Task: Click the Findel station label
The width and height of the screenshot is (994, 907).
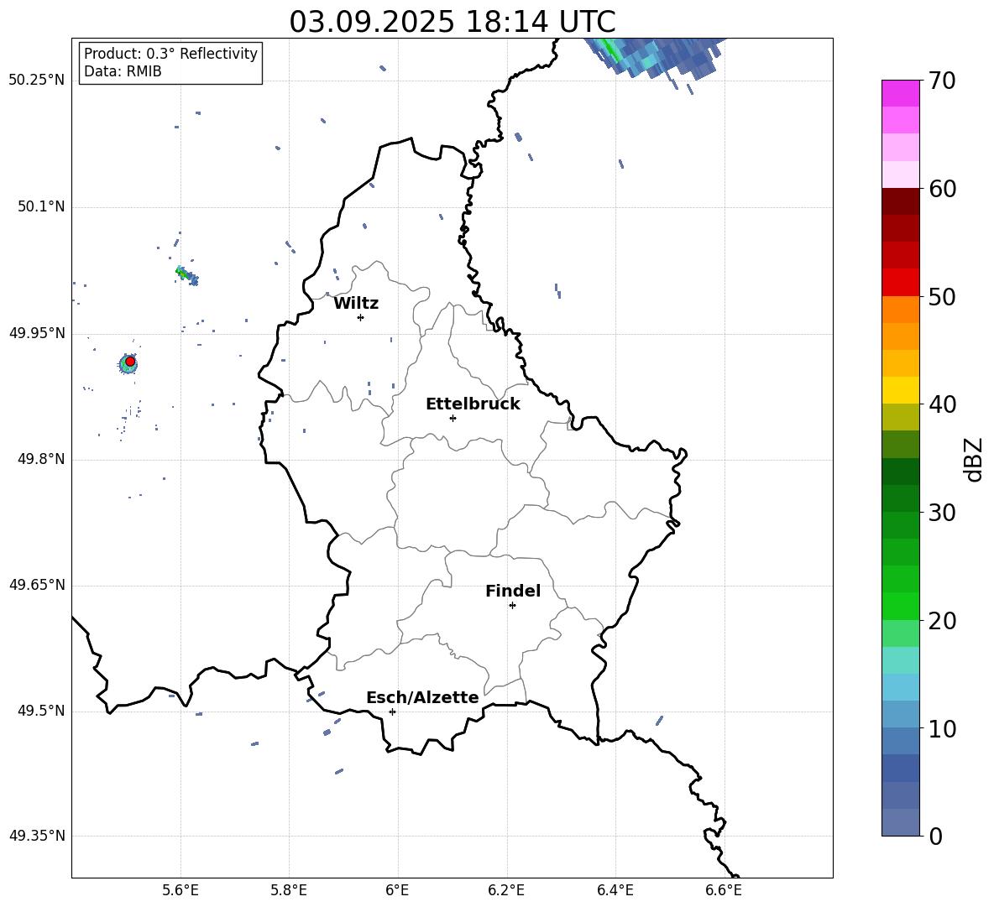Action: point(513,591)
